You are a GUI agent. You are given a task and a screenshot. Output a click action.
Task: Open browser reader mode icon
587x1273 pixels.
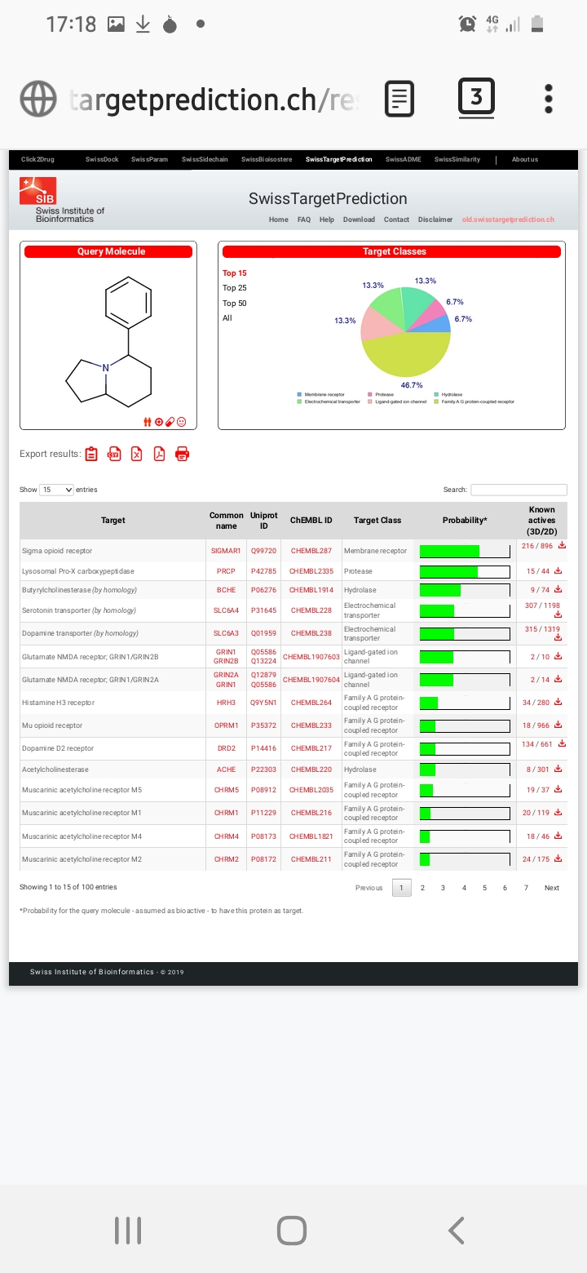[x=399, y=100]
